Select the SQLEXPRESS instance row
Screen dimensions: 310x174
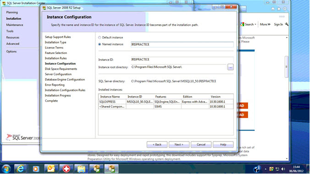(x=166, y=102)
